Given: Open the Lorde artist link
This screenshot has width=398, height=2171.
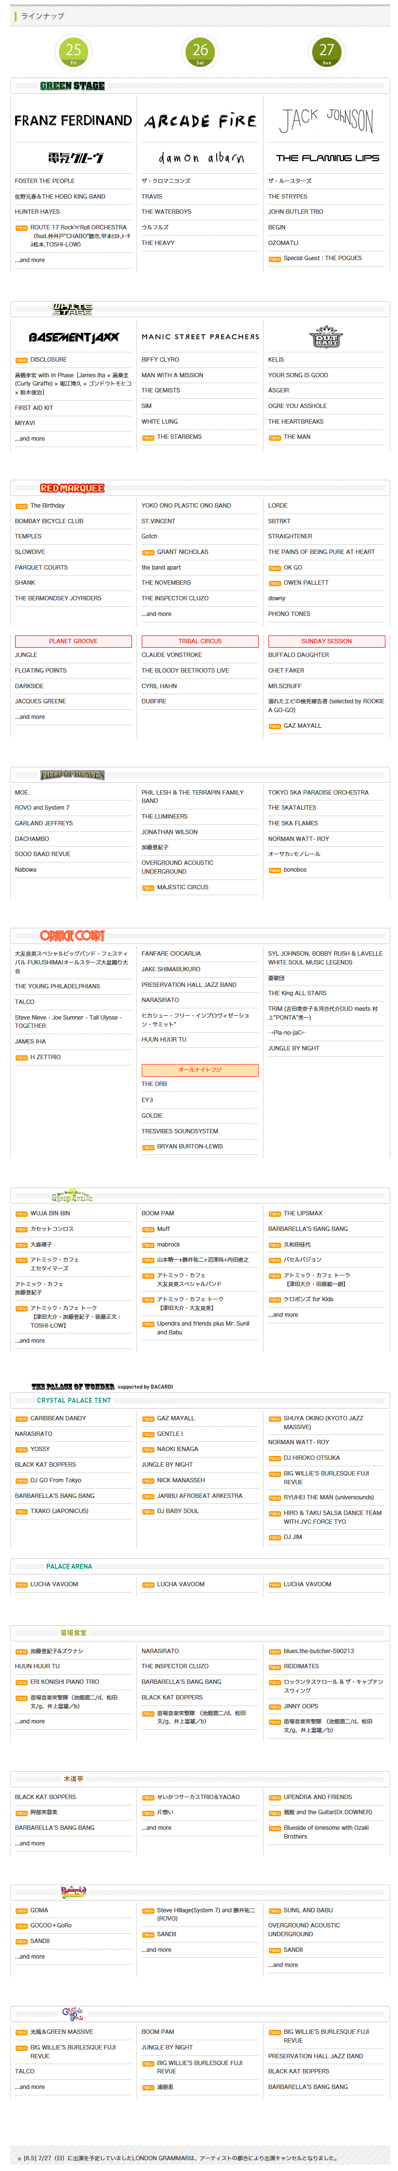Looking at the screenshot, I should click(x=278, y=506).
